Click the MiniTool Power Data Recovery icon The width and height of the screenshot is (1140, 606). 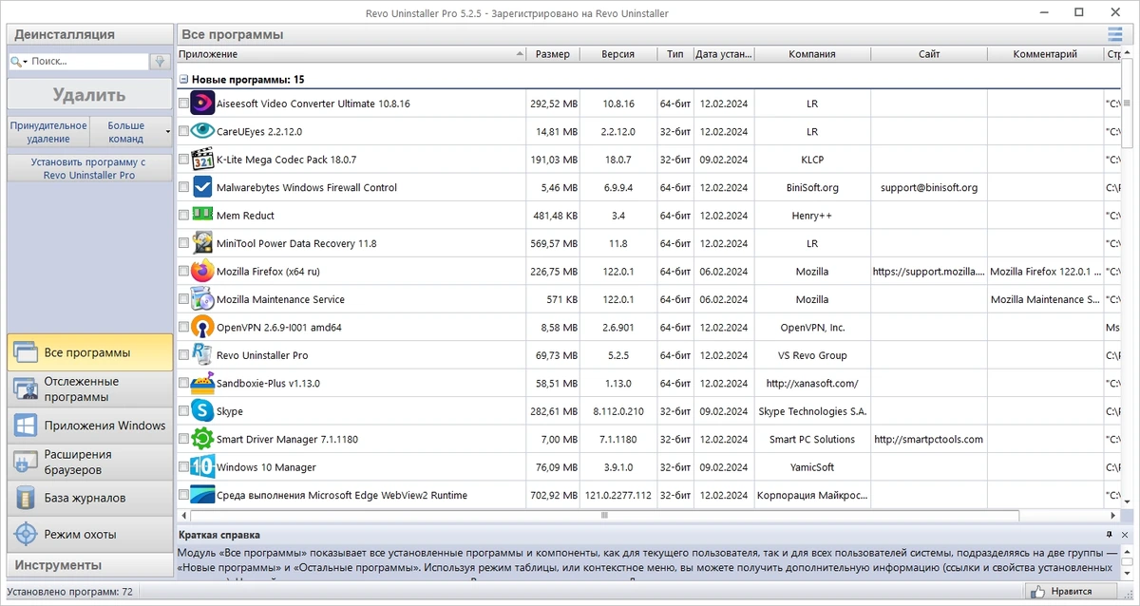(203, 243)
